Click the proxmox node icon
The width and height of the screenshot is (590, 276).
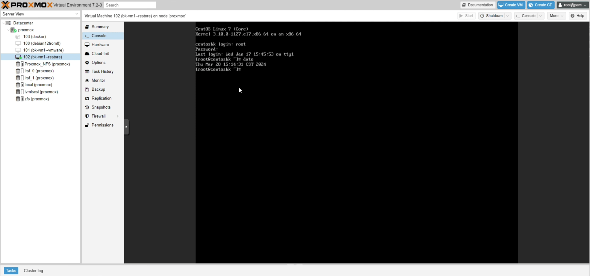click(13, 30)
